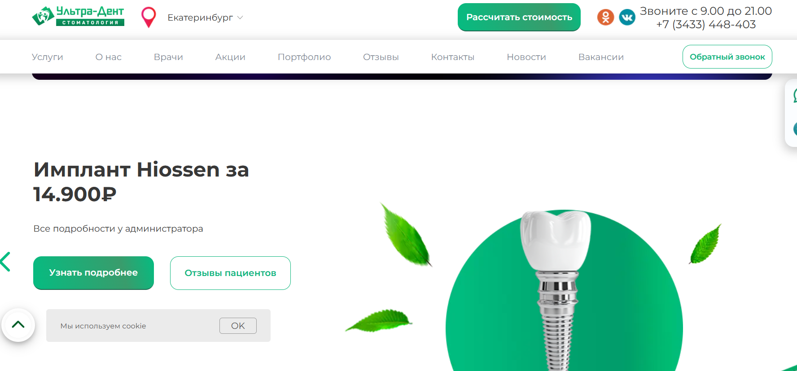Click the red location pin icon

[149, 17]
